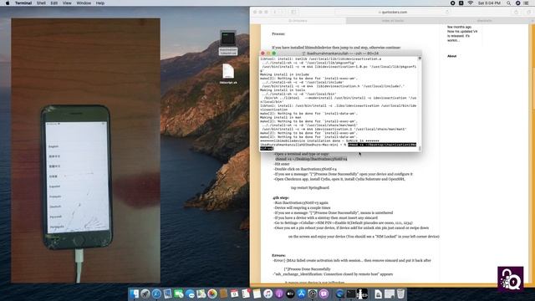
Task: Open Spotlight search in menu bar
Action: pos(508,3)
